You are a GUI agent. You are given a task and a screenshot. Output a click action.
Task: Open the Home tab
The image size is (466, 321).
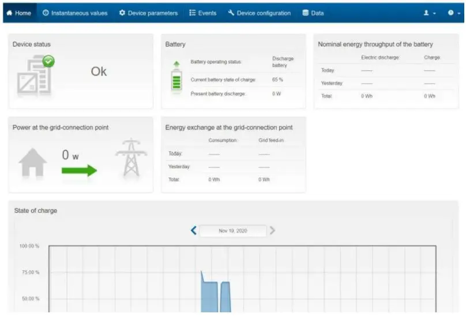pos(19,13)
